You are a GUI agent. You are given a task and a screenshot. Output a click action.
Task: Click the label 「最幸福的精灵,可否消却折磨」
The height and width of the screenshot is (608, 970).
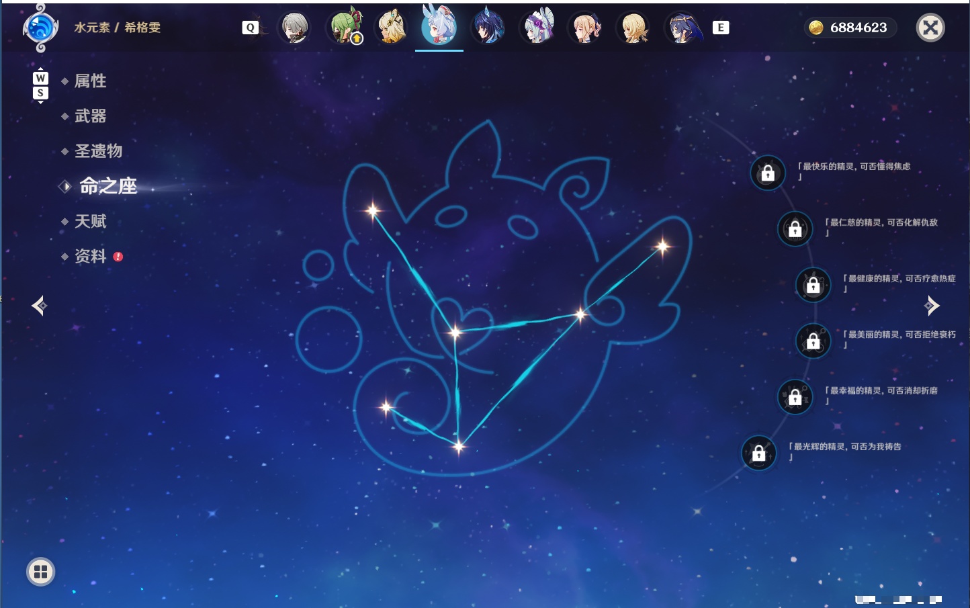(881, 395)
